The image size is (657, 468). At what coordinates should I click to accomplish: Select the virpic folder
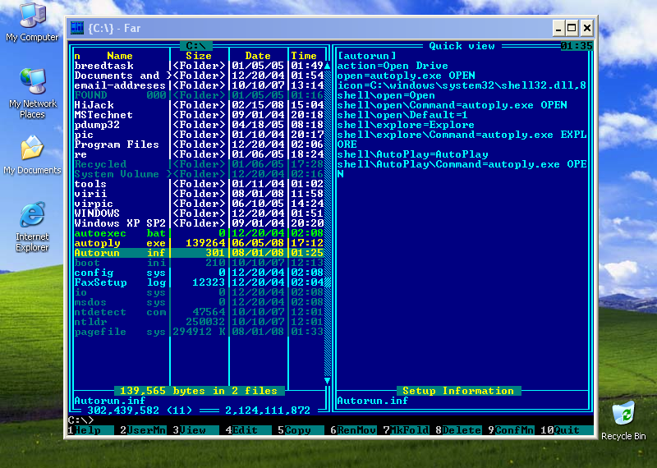199,203
